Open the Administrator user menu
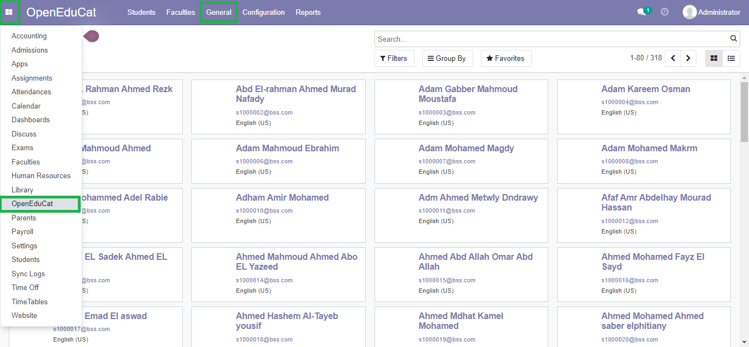749x347 pixels. 712,12
